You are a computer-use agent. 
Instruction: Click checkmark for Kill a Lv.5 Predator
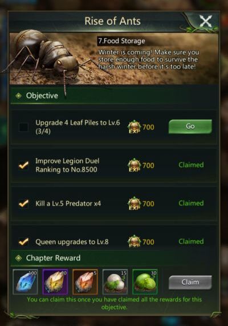click(23, 204)
